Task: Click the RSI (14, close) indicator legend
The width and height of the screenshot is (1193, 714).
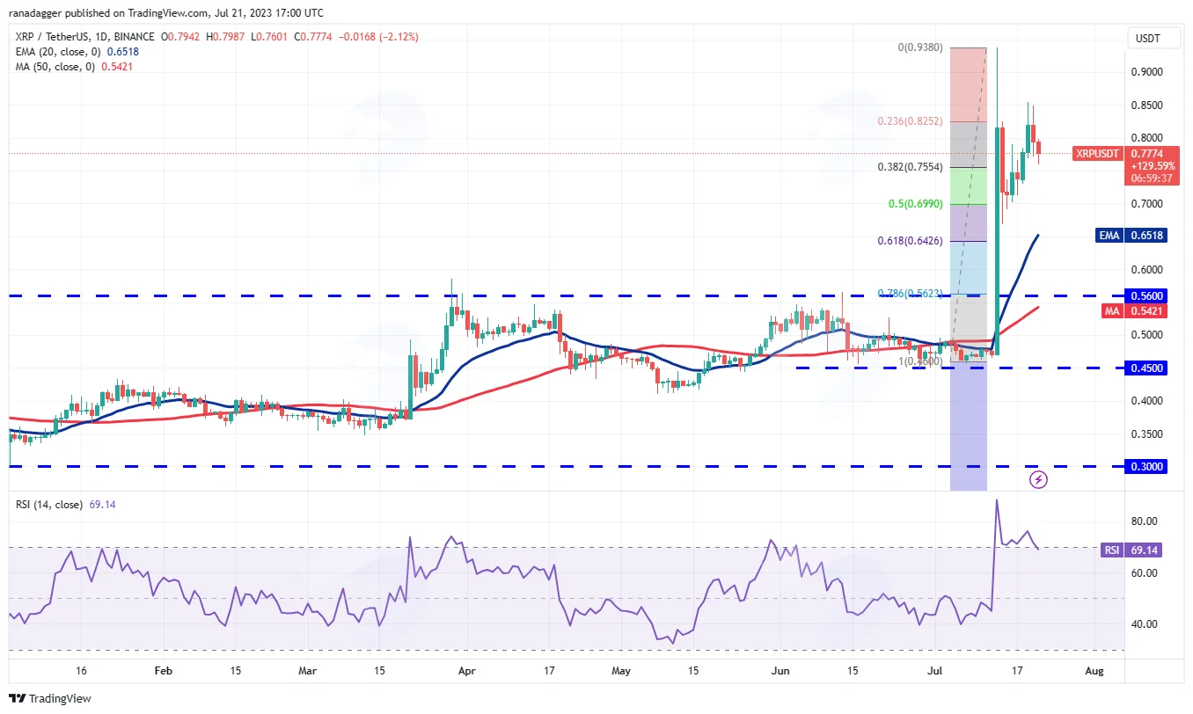Action: (49, 505)
